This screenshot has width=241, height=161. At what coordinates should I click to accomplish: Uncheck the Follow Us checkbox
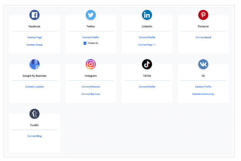pyautogui.click(x=85, y=43)
